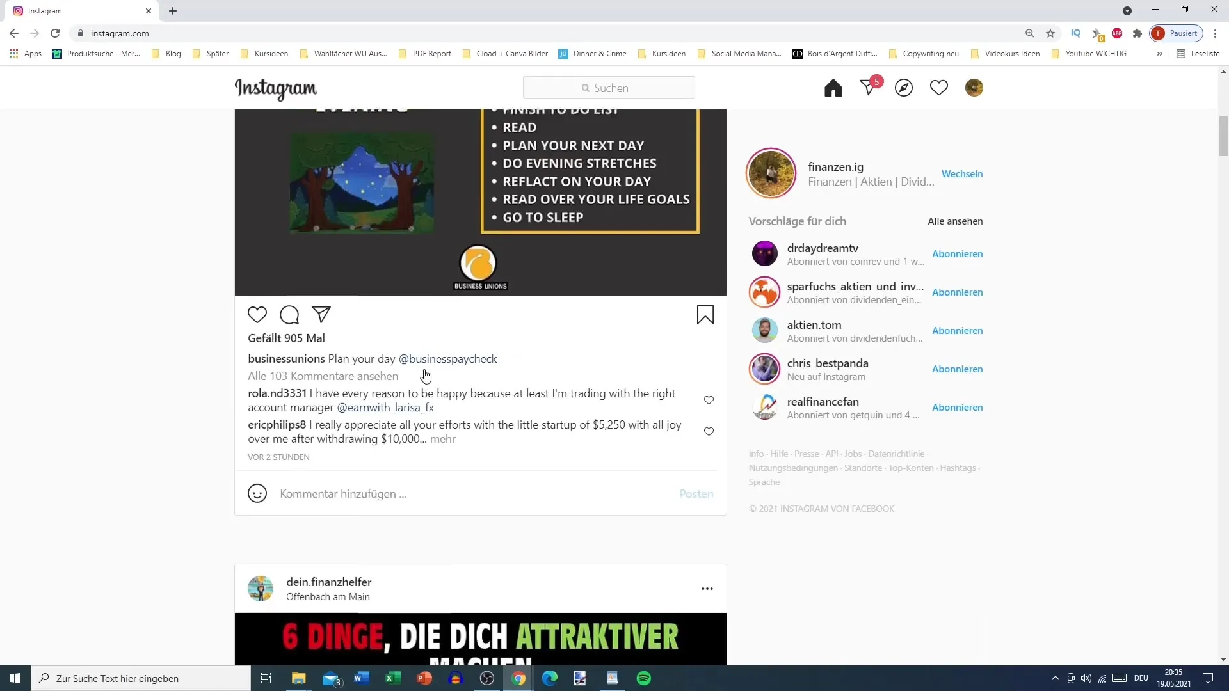Like the rola.nd3331 comment
This screenshot has width=1229, height=691.
(x=709, y=400)
